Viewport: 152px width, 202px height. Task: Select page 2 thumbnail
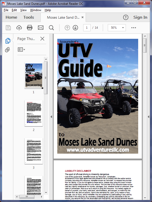coord(34,113)
